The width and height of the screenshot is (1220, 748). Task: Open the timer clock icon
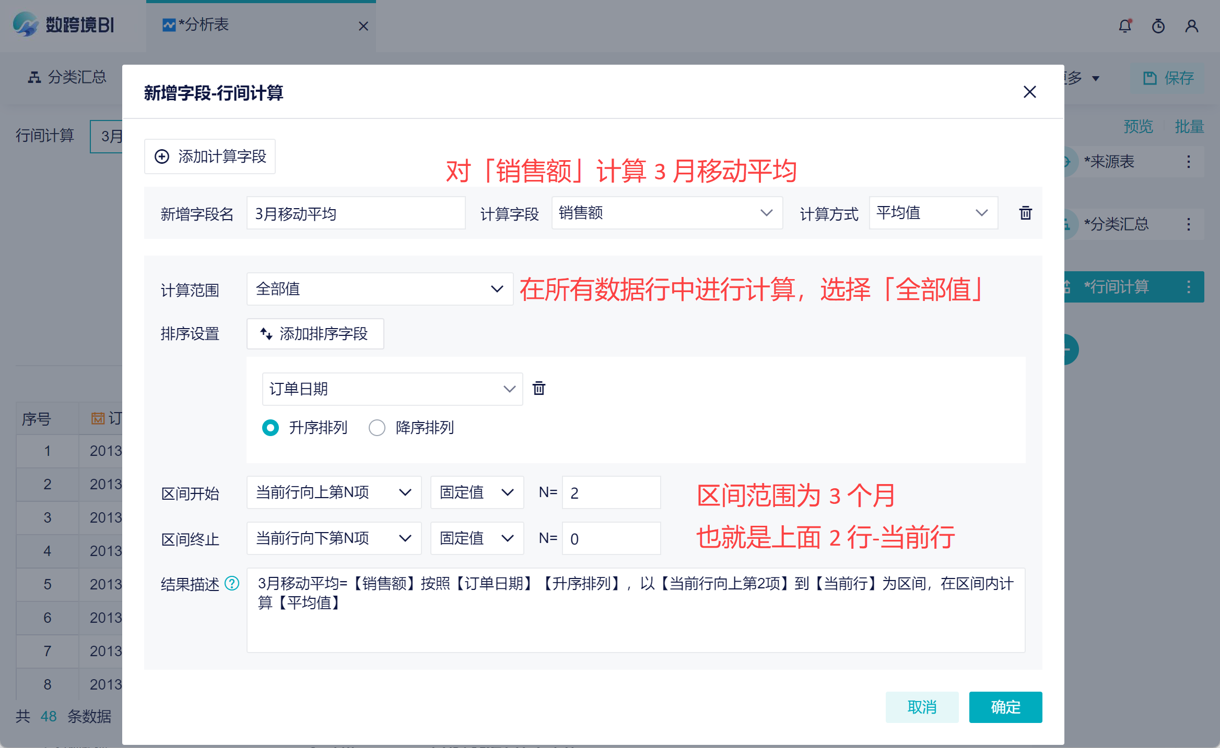pos(1158,26)
